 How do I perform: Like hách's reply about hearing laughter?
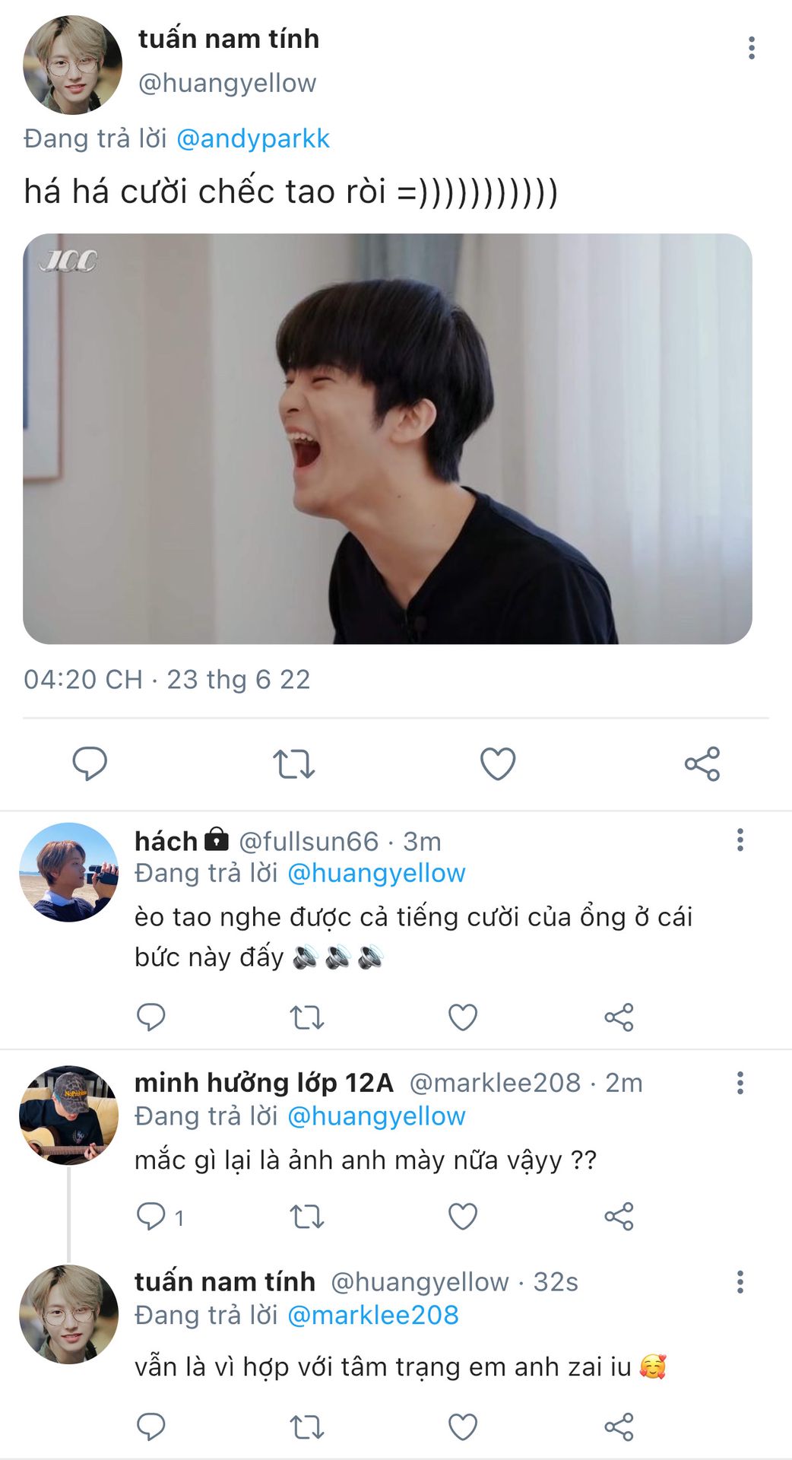point(462,1017)
